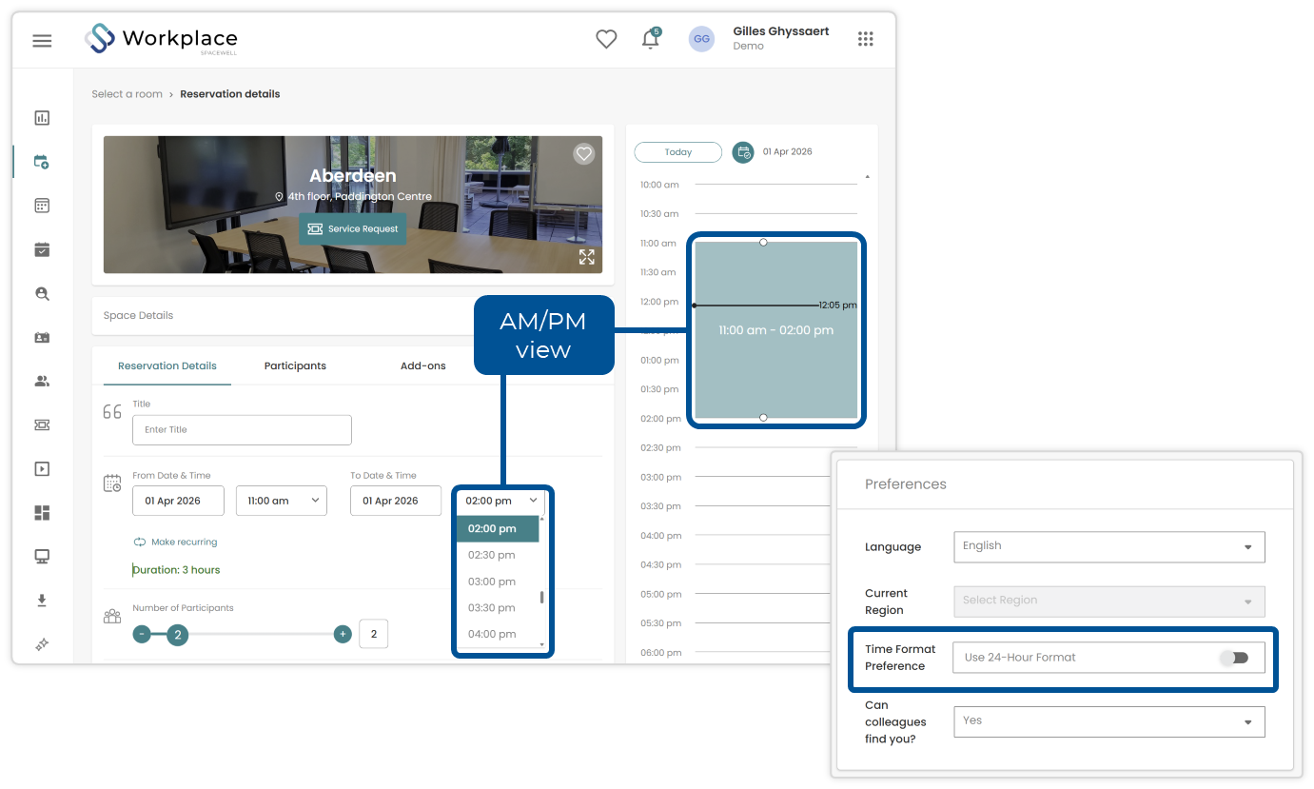Click the From Date 01 Apr 2026 field
The image size is (1314, 789).
pyautogui.click(x=178, y=501)
